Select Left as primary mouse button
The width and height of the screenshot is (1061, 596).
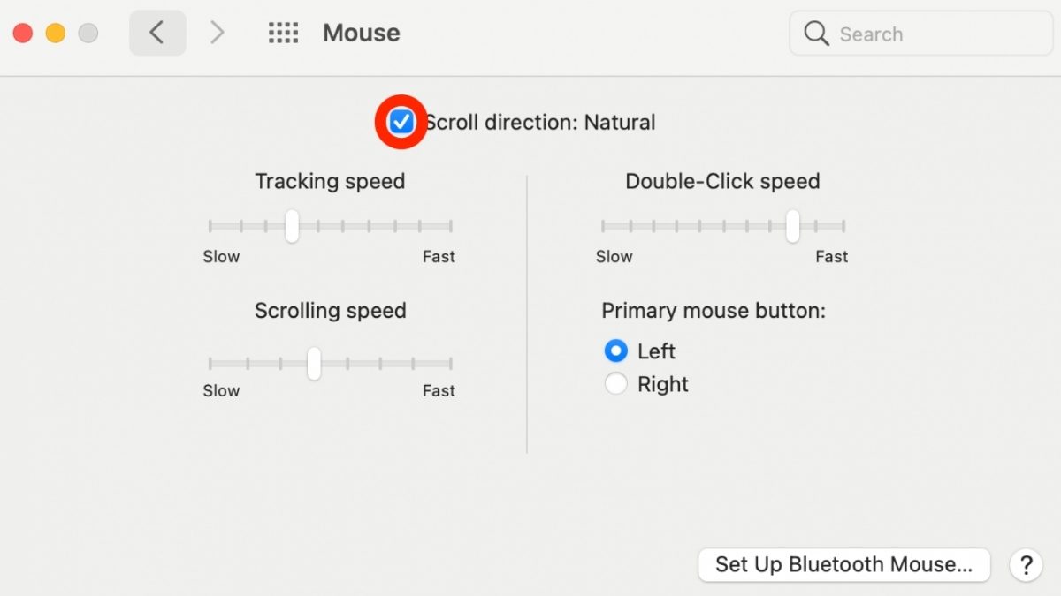coord(615,351)
